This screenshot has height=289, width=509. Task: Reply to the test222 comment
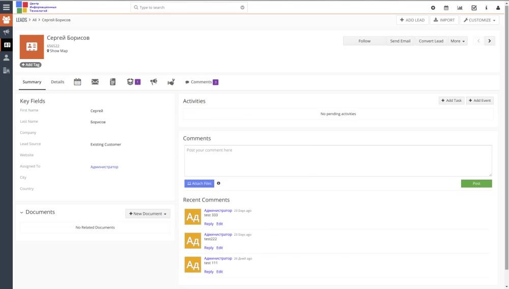209,248
